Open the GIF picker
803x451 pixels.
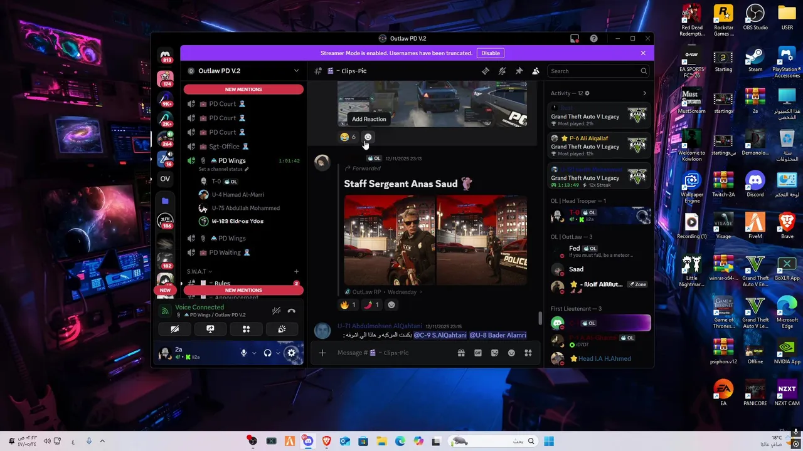(478, 353)
